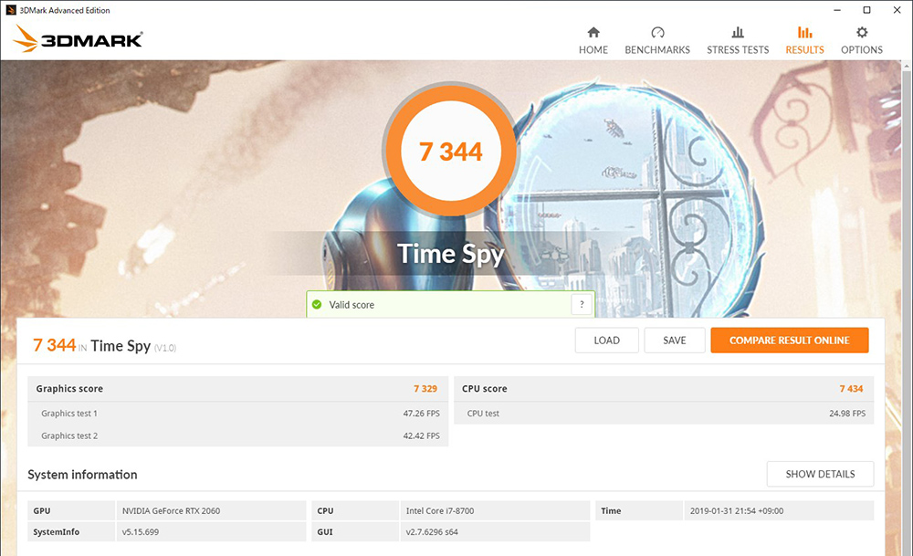Switch to the BENCHMARKS tab label
The width and height of the screenshot is (913, 556).
[657, 50]
